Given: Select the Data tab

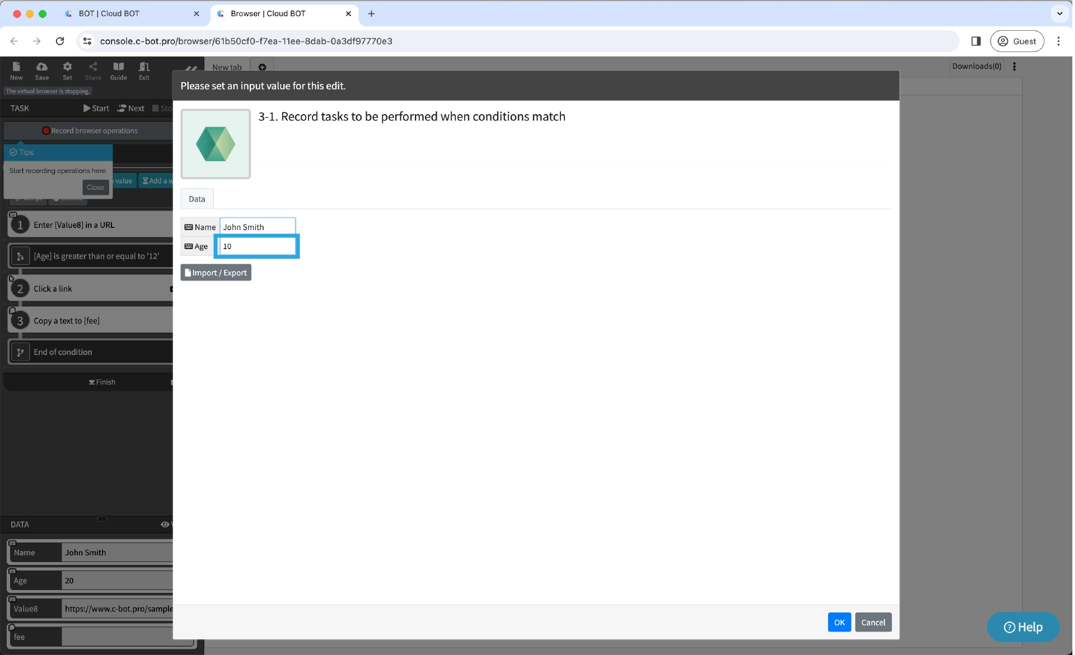Looking at the screenshot, I should 197,199.
